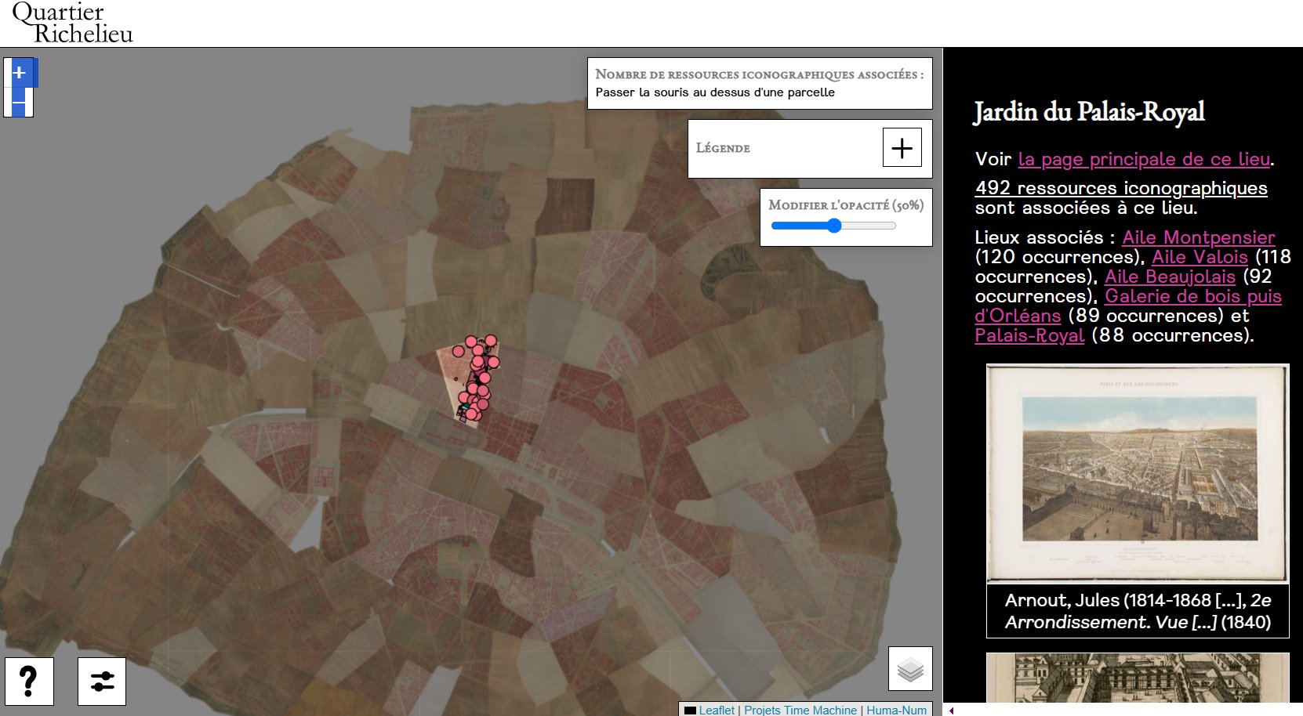Collapse side panel with small arrow
Viewport: 1303px width, 716px height.
951,711
